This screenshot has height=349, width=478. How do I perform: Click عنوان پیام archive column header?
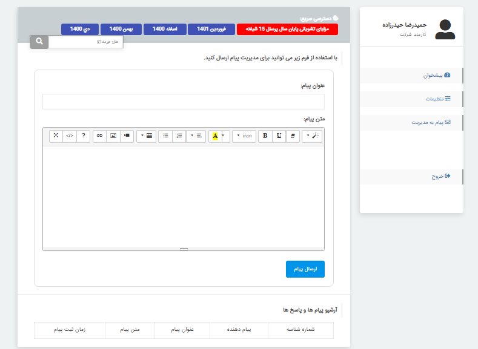click(182, 330)
